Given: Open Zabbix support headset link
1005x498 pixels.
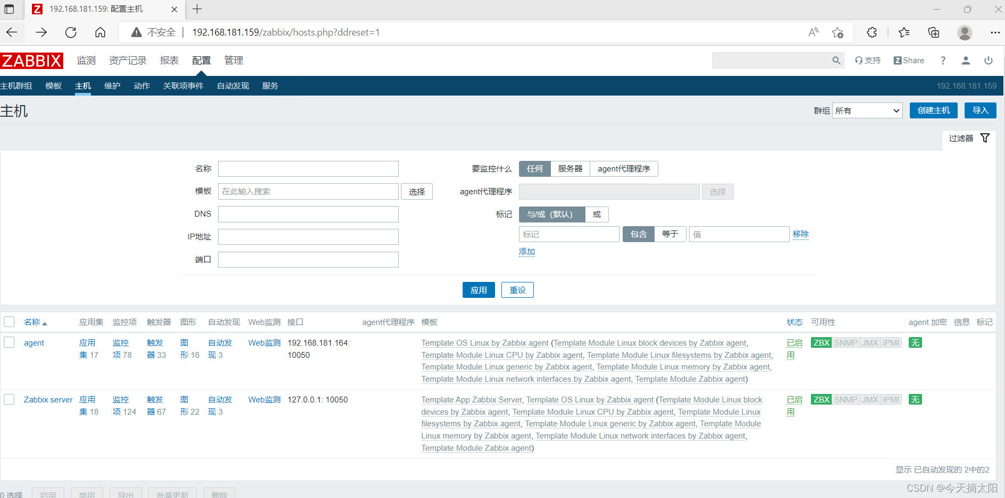Looking at the screenshot, I should coord(868,61).
